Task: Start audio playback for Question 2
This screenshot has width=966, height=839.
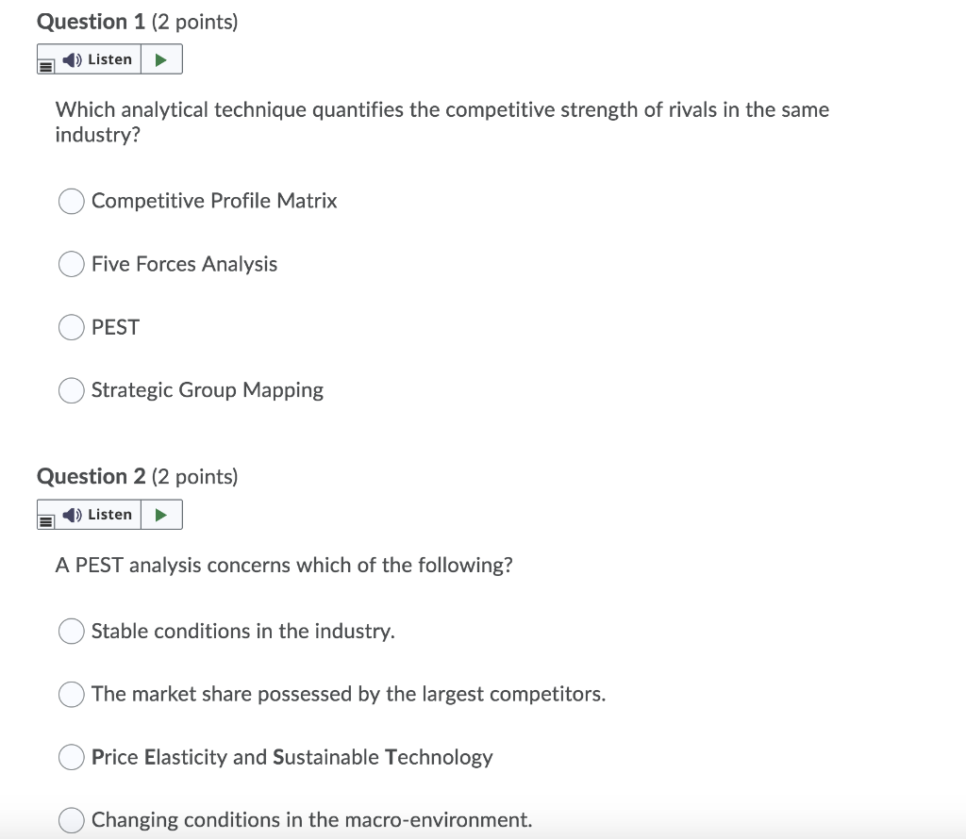Action: click(x=161, y=514)
